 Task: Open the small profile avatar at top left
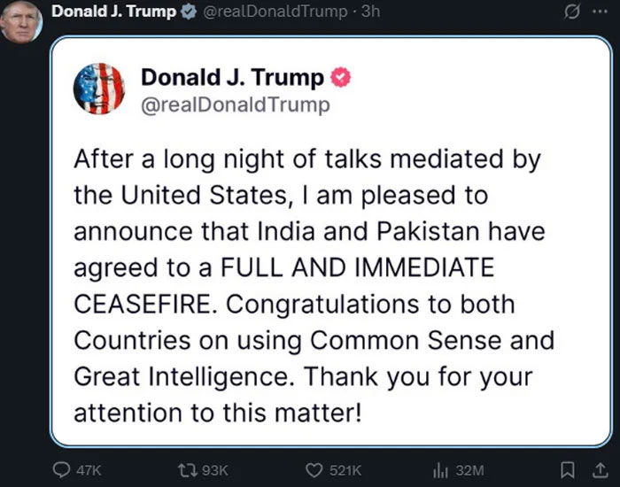(x=20, y=20)
